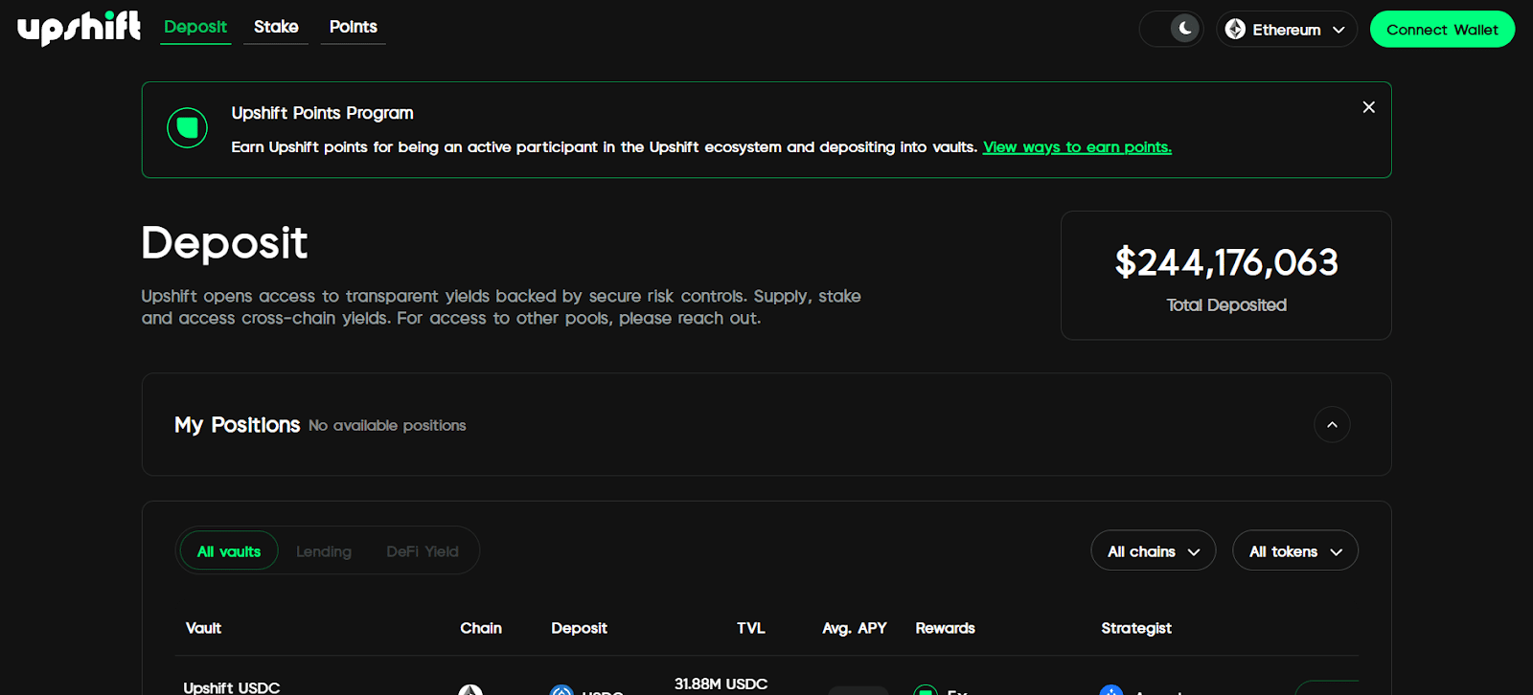Click the green points shield icon
The image size is (1533, 695).
coord(187,127)
